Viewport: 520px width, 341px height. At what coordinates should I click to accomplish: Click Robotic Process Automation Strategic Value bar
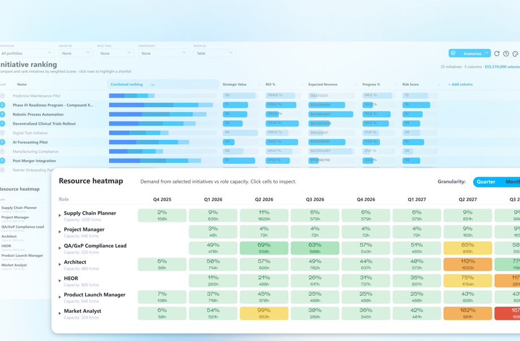click(x=235, y=115)
